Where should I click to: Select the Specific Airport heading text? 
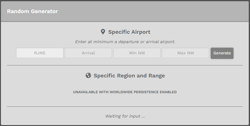[x=129, y=32]
